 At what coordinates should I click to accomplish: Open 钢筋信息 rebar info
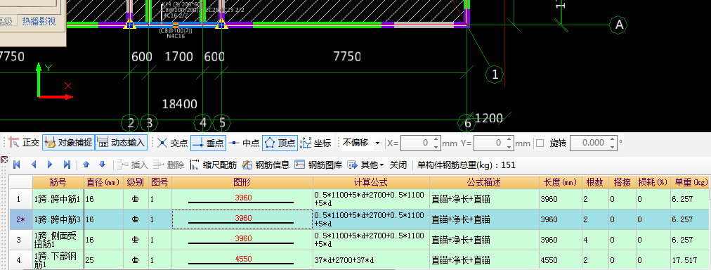coord(266,165)
